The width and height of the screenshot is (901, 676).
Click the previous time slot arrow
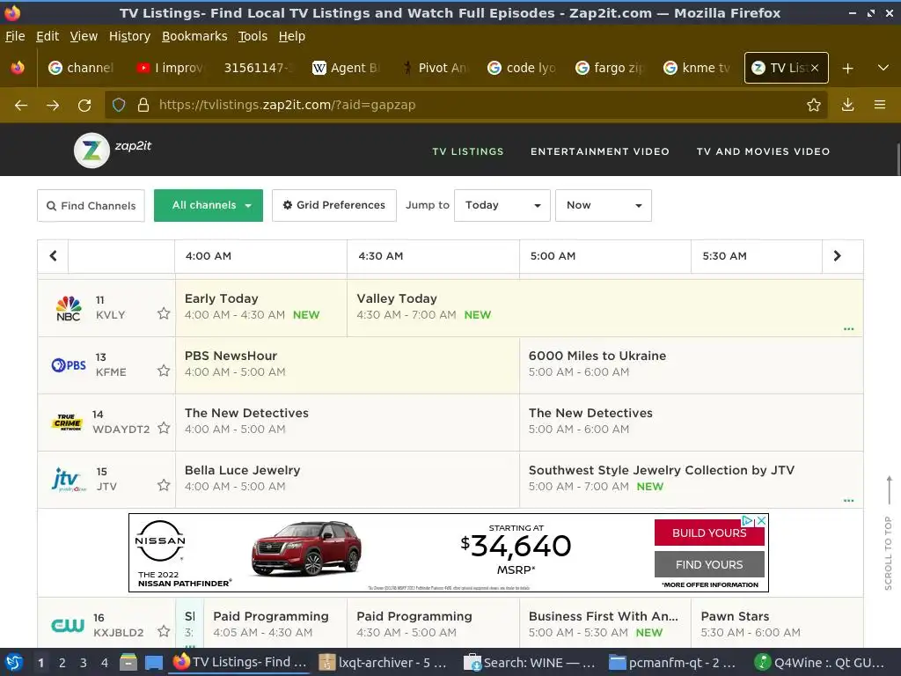(53, 256)
